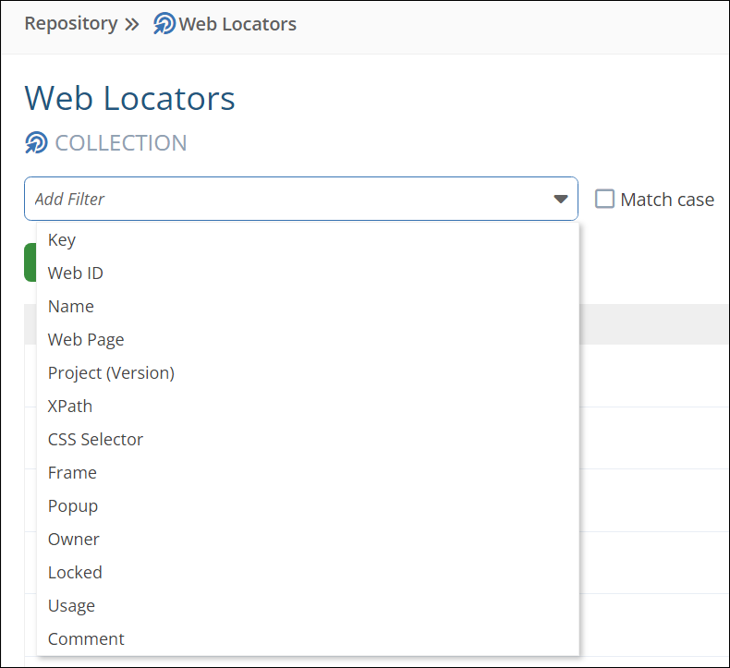The width and height of the screenshot is (730, 668).
Task: Select XPath from the filter list
Action: (x=70, y=407)
